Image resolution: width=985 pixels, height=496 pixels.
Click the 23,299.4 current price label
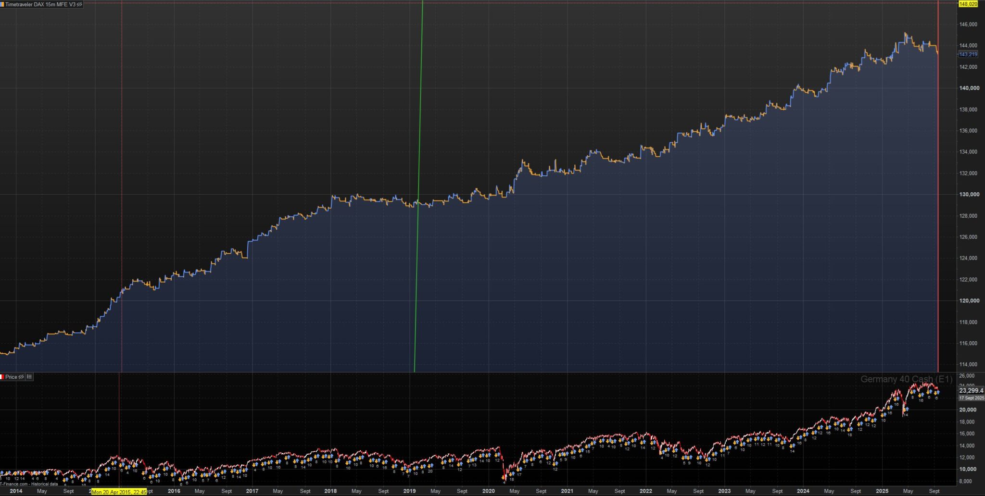[x=971, y=391]
